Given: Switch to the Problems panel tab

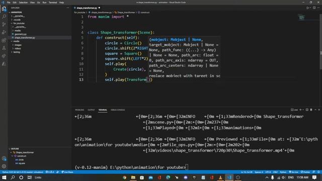Looking at the screenshot, I should 79,110.
